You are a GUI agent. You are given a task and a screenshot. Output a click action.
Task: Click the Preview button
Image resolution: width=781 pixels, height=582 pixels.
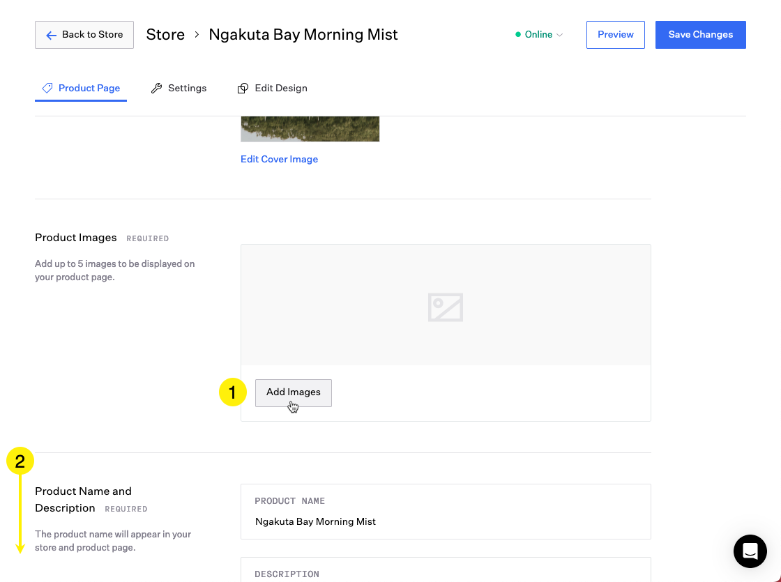pos(615,35)
